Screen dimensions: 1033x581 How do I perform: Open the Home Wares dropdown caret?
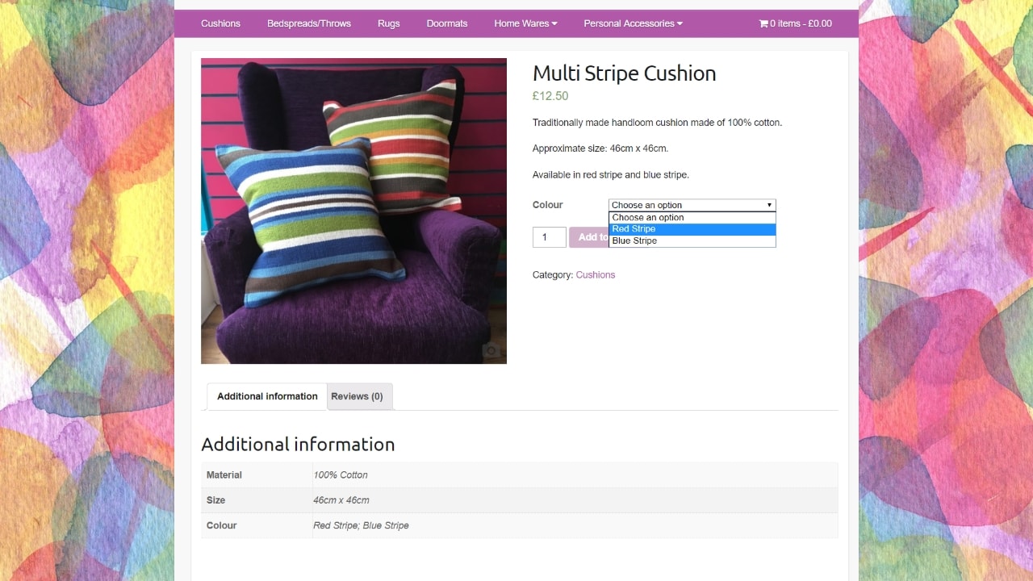[554, 23]
